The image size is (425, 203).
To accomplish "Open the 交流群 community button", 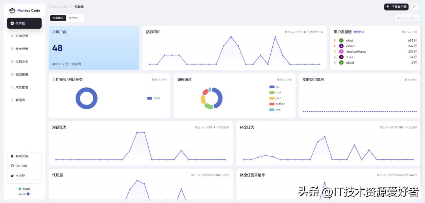I will pyautogui.click(x=24, y=176).
